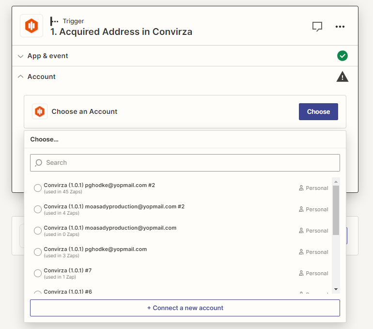Click the trigger step icon beside the Trigger label
This screenshot has width=373, height=329.
pyautogui.click(x=54, y=21)
